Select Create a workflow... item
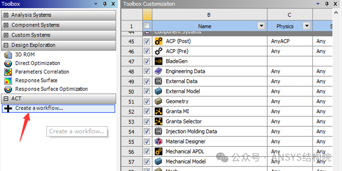342x171 pixels. [59, 108]
